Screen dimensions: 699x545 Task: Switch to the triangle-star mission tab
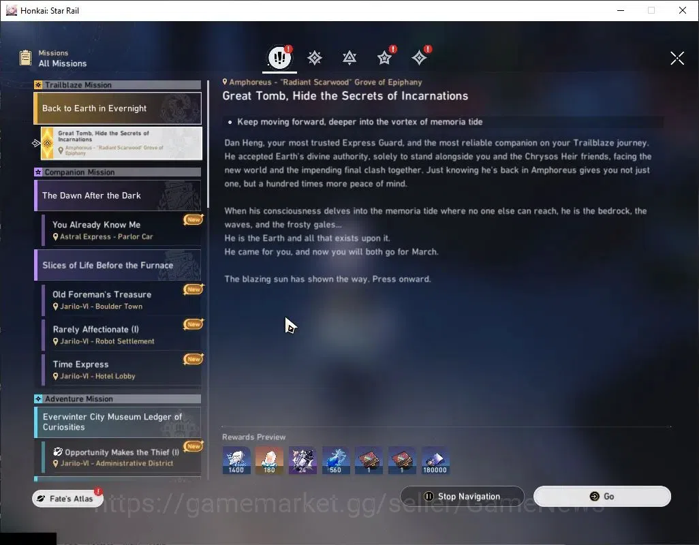click(x=349, y=58)
